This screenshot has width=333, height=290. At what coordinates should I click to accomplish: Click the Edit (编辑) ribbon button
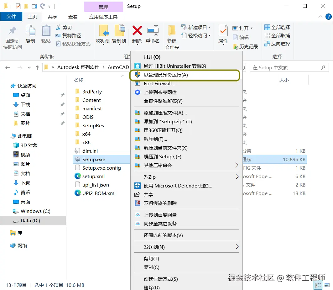tap(241, 37)
